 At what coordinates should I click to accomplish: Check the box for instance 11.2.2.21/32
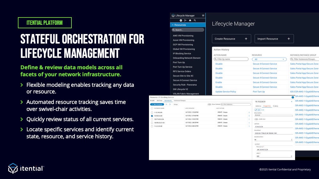coord(152,126)
